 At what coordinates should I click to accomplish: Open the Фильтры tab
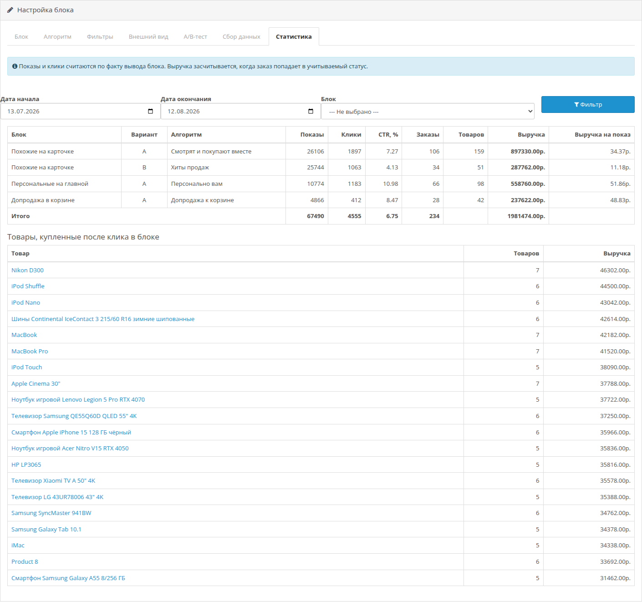click(x=100, y=37)
